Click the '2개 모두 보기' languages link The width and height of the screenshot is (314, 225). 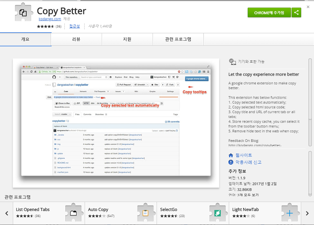point(248,195)
